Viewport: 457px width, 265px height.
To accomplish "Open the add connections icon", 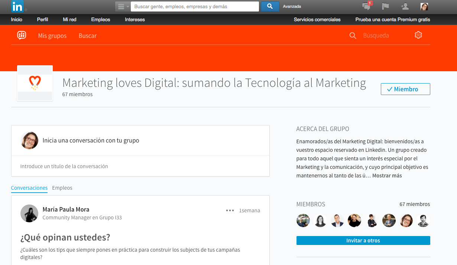I will click(405, 6).
